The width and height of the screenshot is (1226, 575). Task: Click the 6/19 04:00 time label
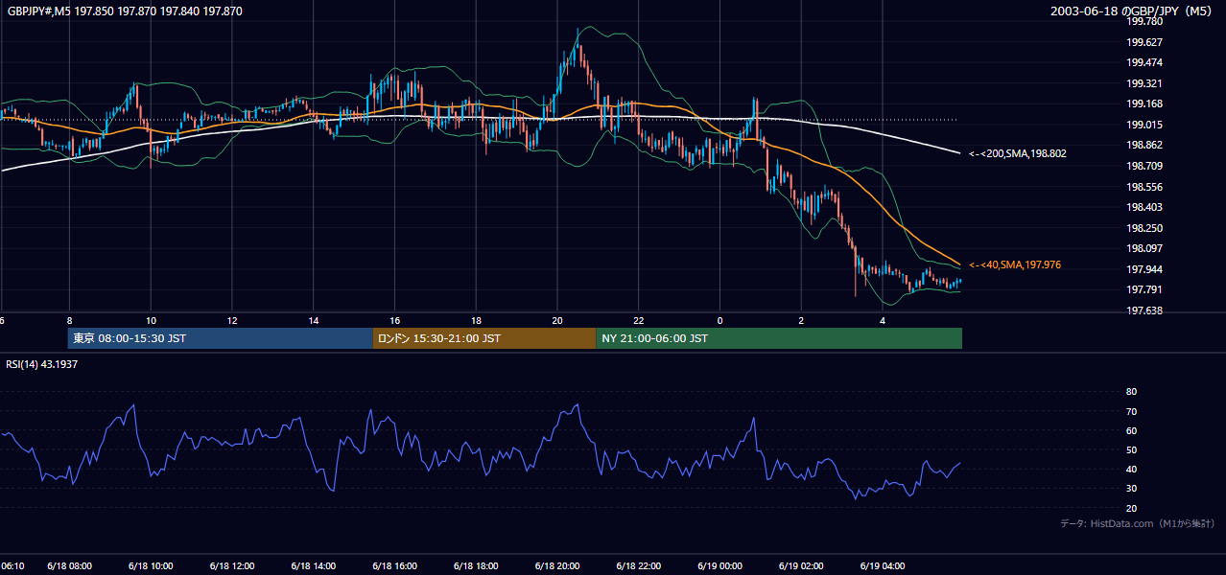pyautogui.click(x=883, y=566)
